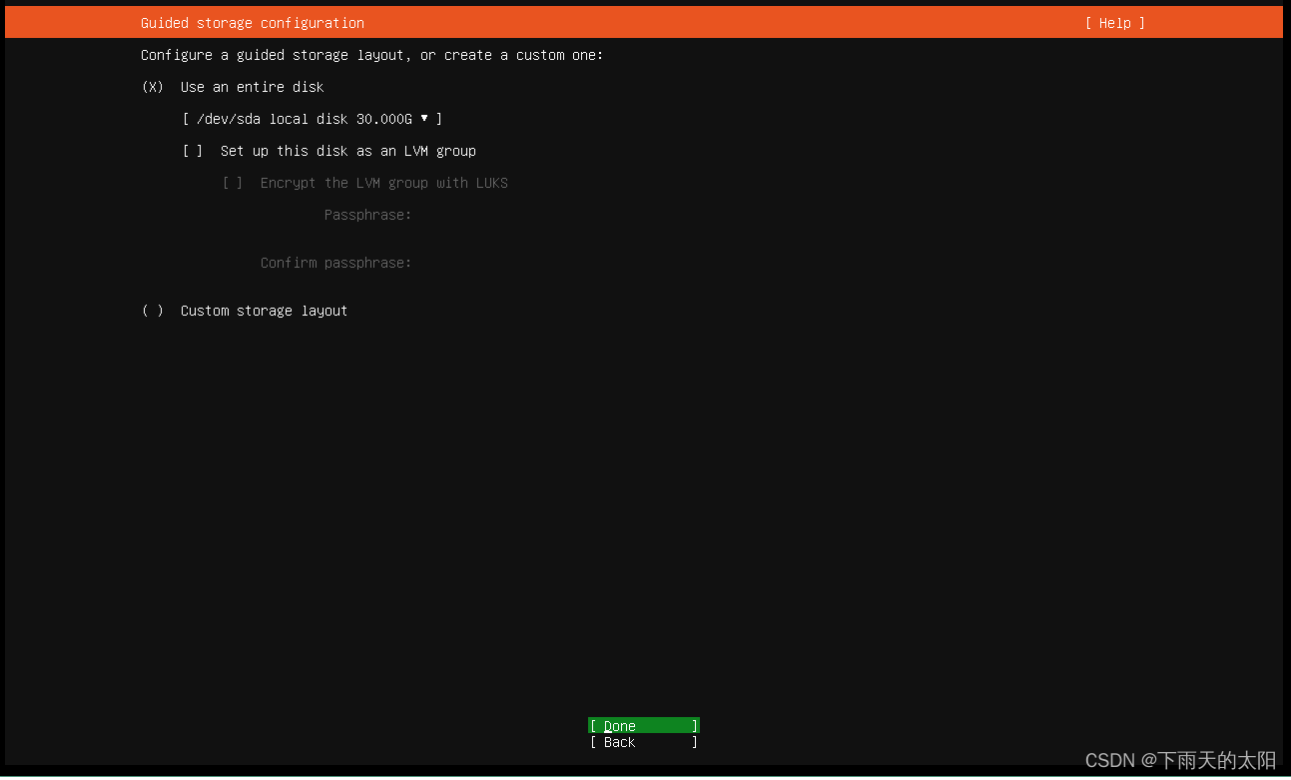Open the /dev/sda disk selection dropdown
The image size is (1291, 780).
pyautogui.click(x=311, y=119)
